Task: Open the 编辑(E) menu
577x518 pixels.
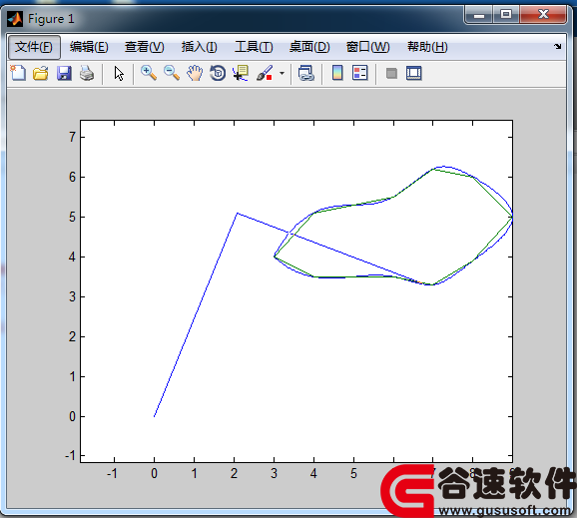Action: (x=89, y=47)
